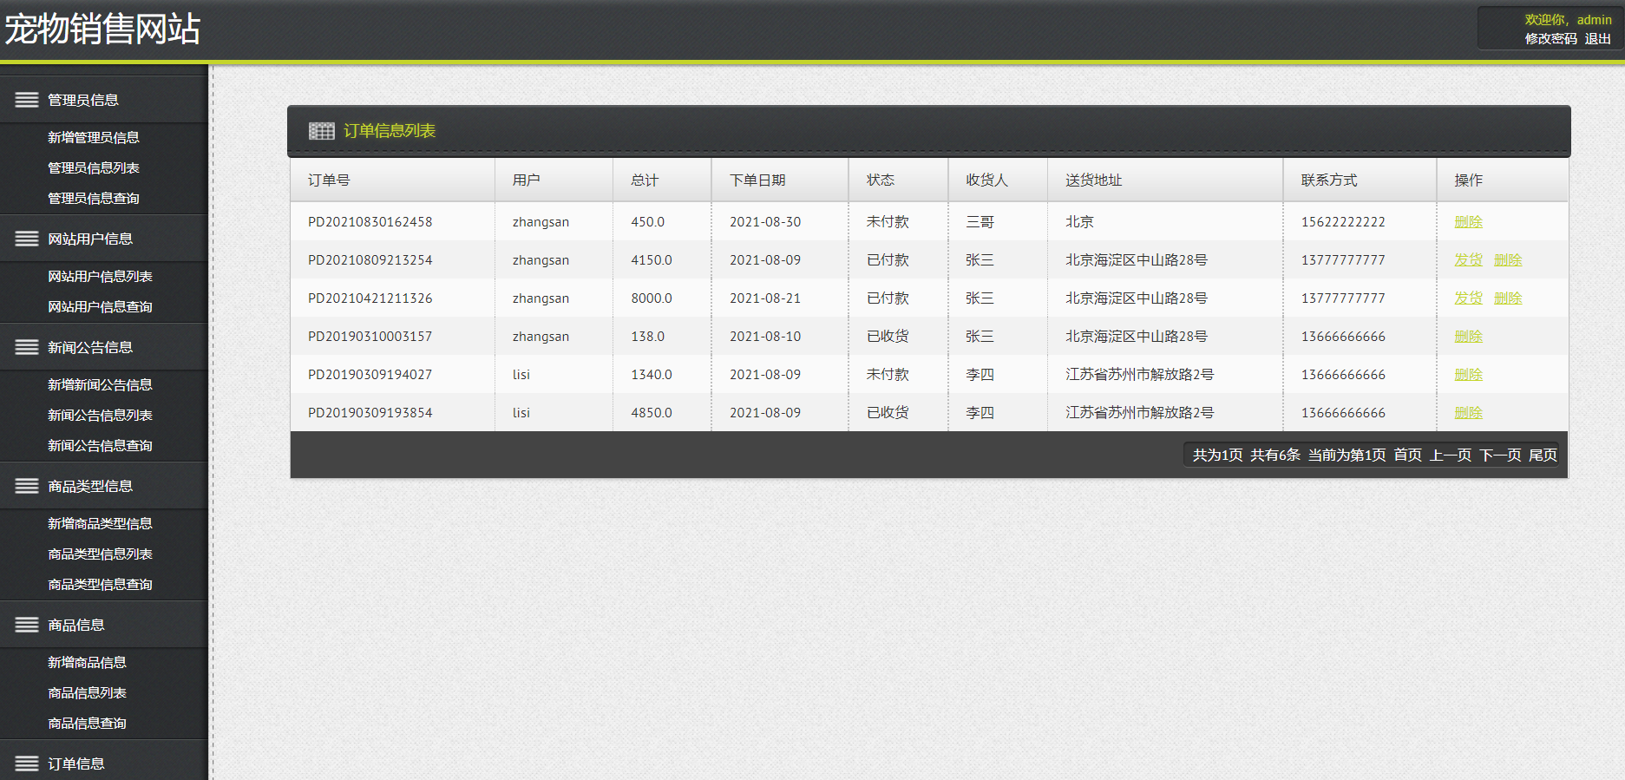This screenshot has width=1625, height=780.
Task: Click the hamburger icon beside 商品信息
Action: click(27, 625)
